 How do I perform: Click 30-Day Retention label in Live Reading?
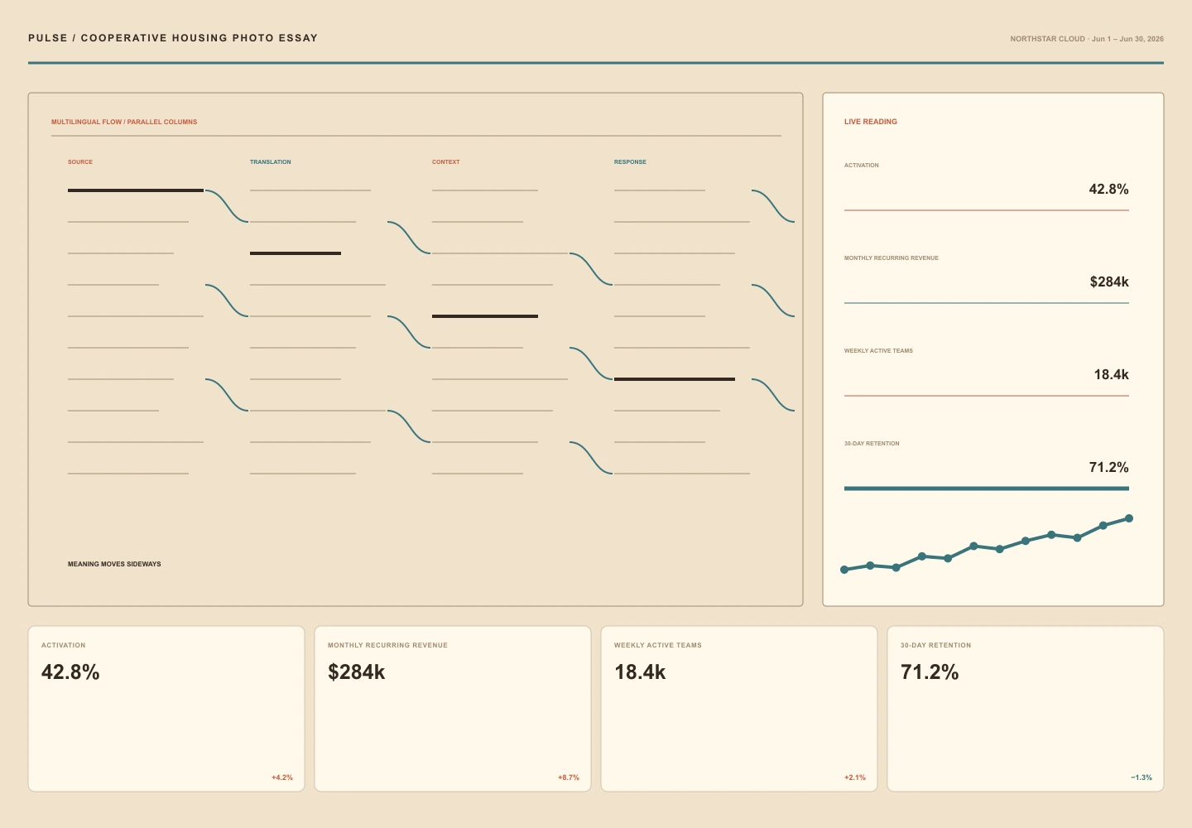coord(872,444)
